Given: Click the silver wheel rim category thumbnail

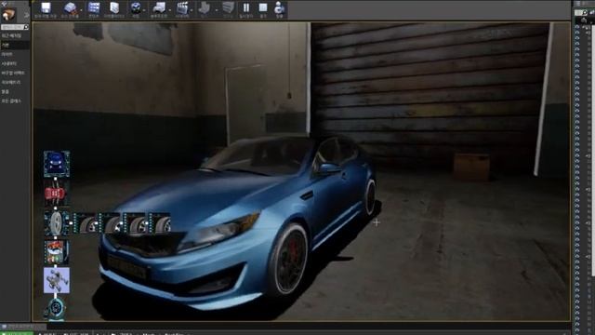Looking at the screenshot, I should click(56, 223).
